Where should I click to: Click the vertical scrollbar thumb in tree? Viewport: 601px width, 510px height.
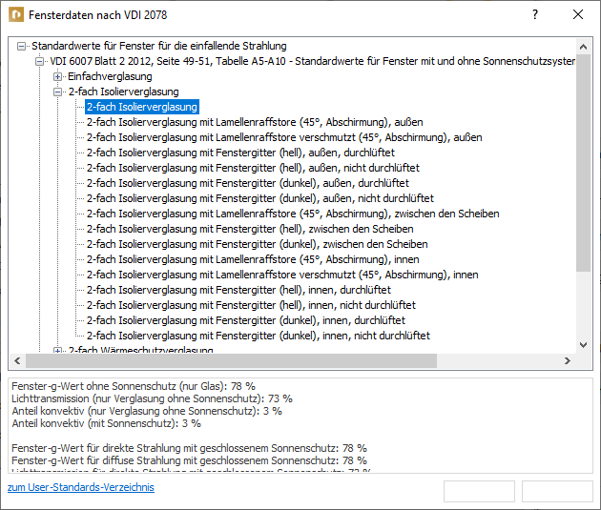(584, 164)
